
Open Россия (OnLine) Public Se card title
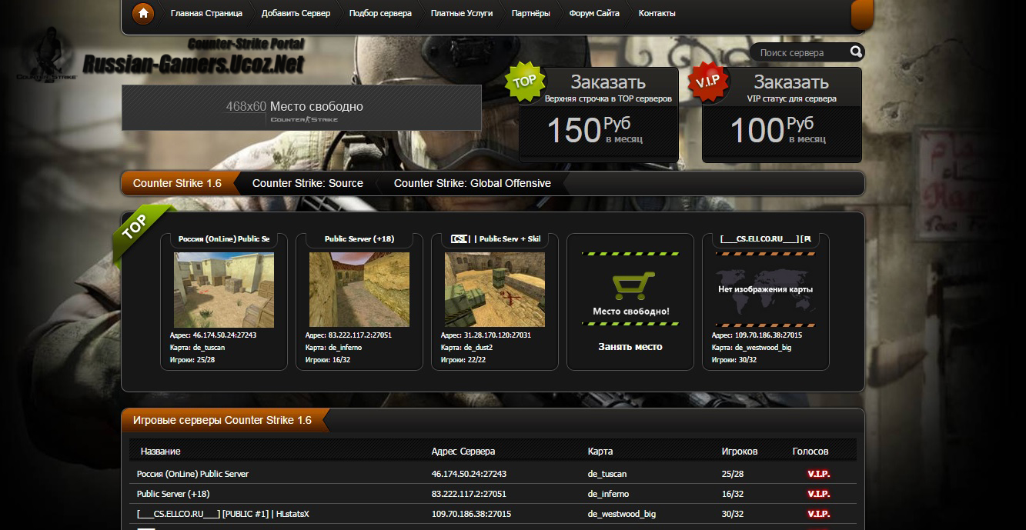224,239
